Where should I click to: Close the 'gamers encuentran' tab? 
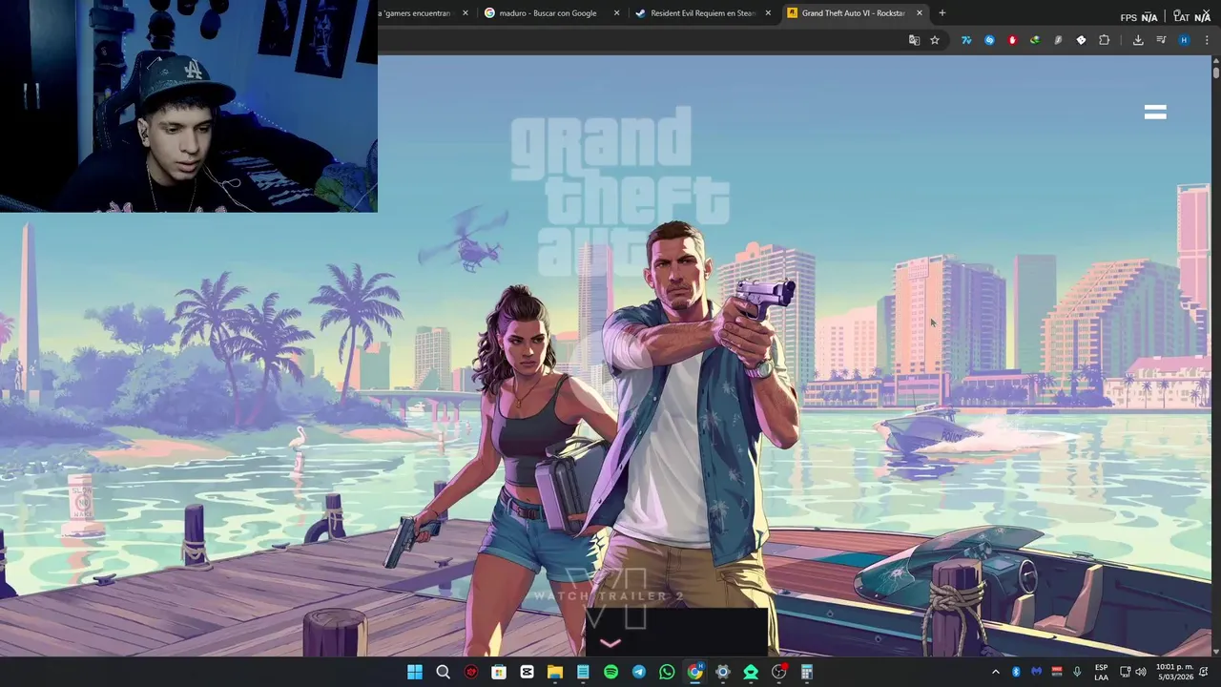click(x=466, y=13)
